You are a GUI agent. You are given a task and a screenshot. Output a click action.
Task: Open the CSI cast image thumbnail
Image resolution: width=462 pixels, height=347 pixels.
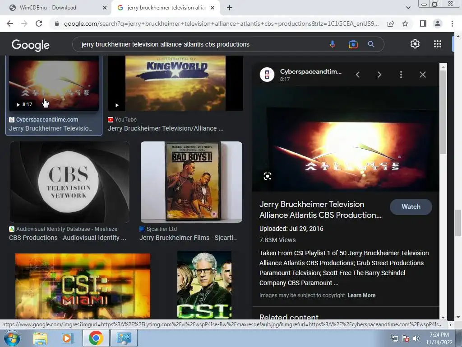tap(204, 285)
